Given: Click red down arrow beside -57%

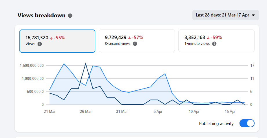Looking at the screenshot, I should [129, 38].
